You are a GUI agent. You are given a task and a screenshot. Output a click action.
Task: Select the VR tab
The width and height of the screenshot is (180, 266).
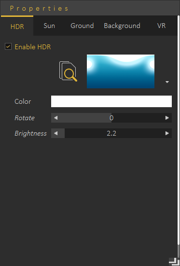(161, 26)
